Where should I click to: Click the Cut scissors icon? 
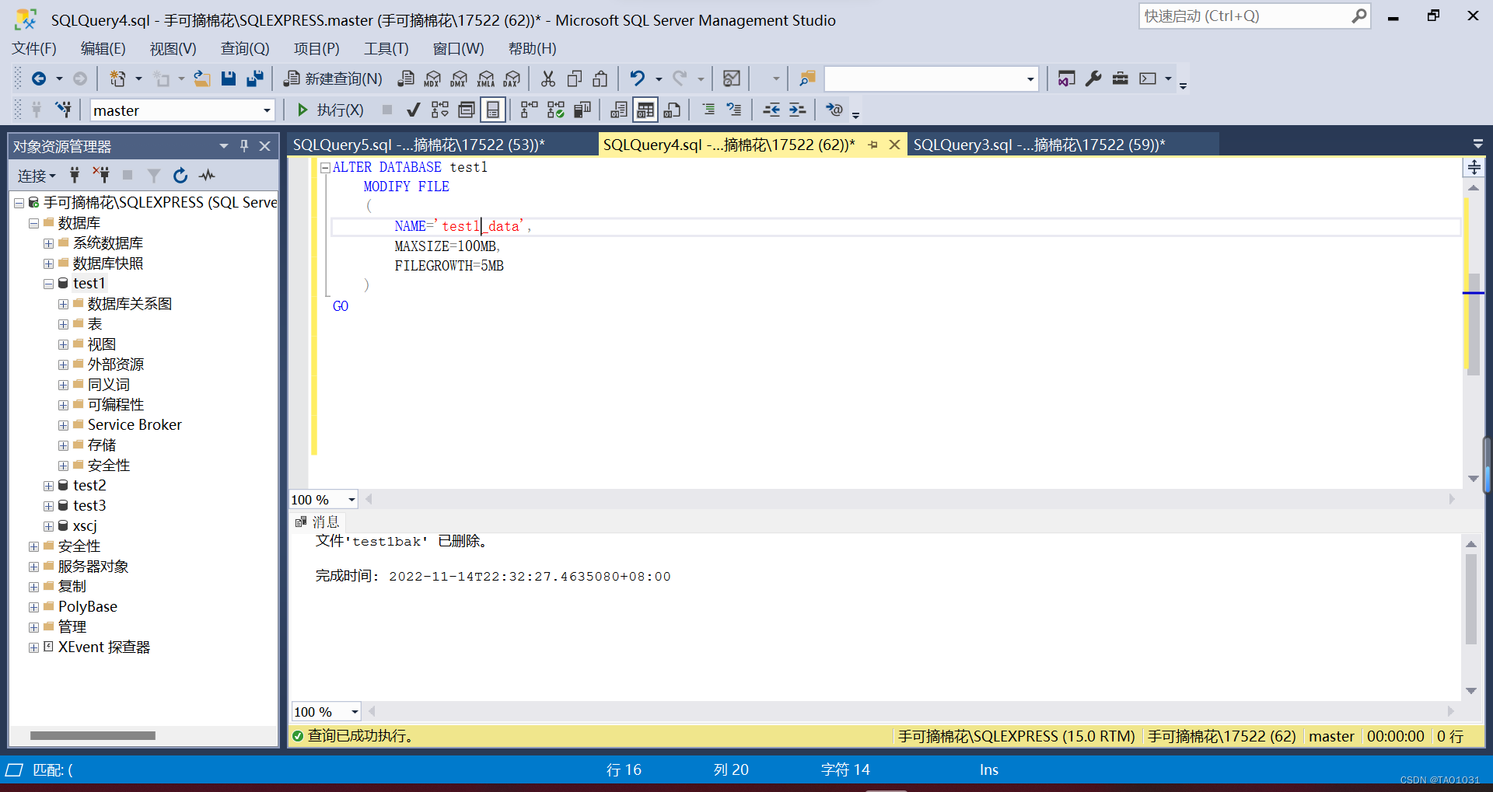click(x=548, y=79)
